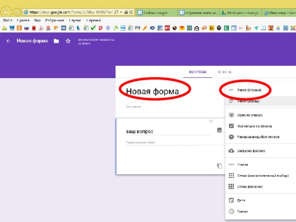Click the duplicate question icon
This screenshot has height=222, width=296.
(x=219, y=166)
